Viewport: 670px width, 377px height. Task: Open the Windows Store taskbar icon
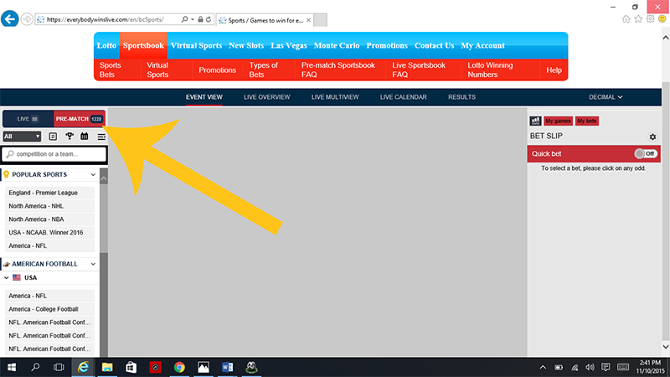(131, 367)
